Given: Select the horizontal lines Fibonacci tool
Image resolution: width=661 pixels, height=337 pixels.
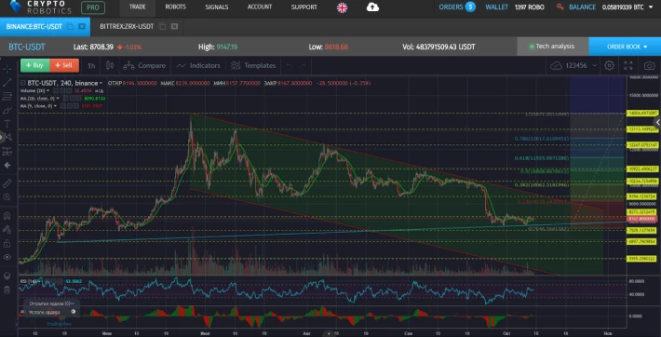Looking at the screenshot, I should (x=7, y=97).
